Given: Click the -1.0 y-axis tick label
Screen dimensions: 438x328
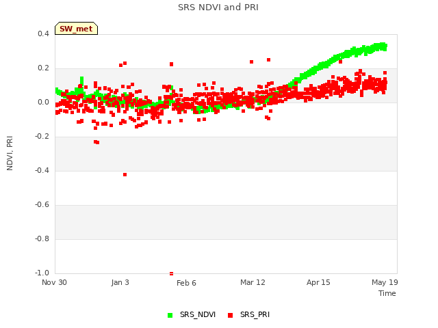Looking at the screenshot, I should pyautogui.click(x=42, y=273).
